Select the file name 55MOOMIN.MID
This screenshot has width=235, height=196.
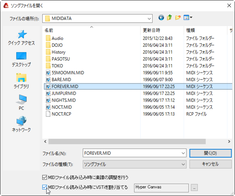(68, 73)
